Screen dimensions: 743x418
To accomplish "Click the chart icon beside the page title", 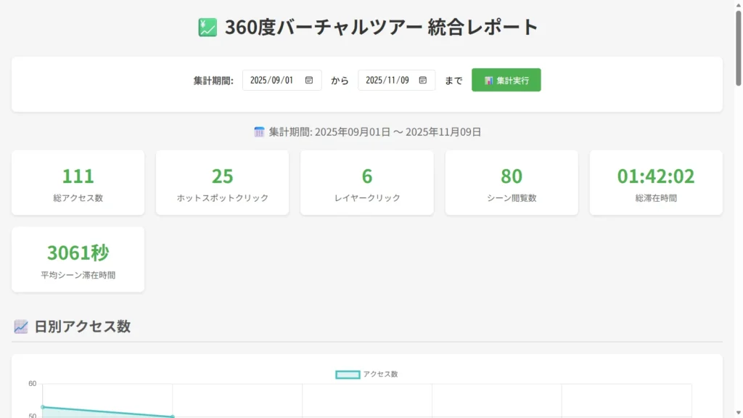I will pyautogui.click(x=208, y=28).
